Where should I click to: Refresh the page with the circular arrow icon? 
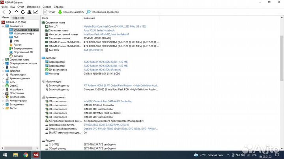point(23,12)
